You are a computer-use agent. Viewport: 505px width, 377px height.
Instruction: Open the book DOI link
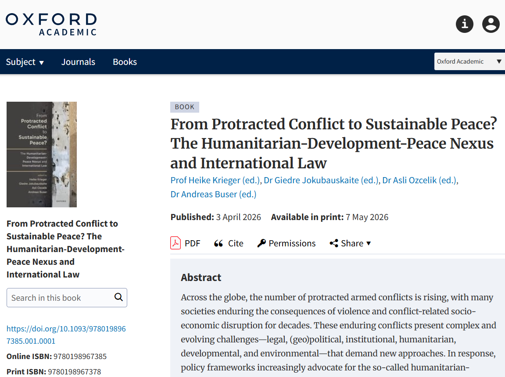(66, 334)
